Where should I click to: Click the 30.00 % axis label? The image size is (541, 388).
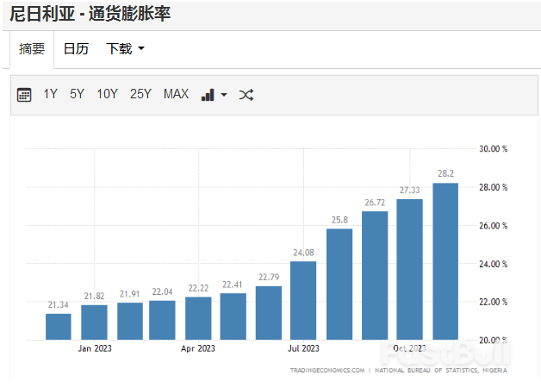tap(493, 149)
